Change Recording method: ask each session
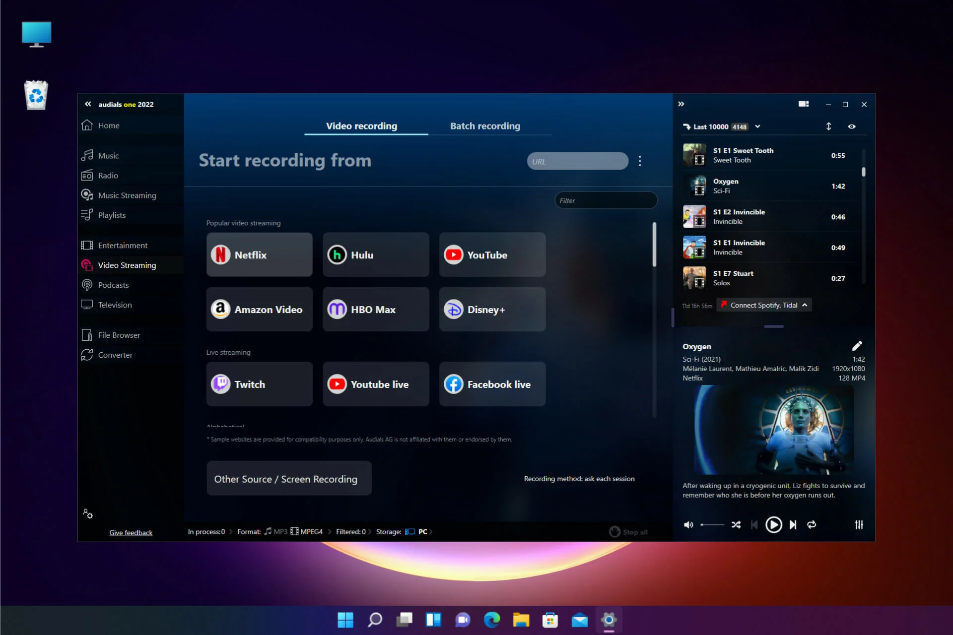 (x=579, y=479)
